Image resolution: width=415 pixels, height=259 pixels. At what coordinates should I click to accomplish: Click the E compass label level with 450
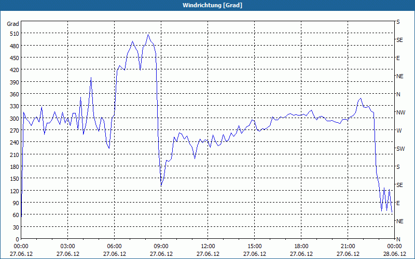click(398, 58)
